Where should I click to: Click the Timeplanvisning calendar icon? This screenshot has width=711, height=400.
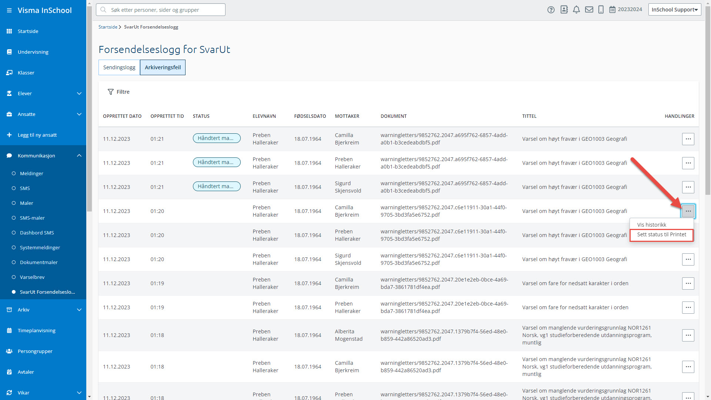pos(9,330)
